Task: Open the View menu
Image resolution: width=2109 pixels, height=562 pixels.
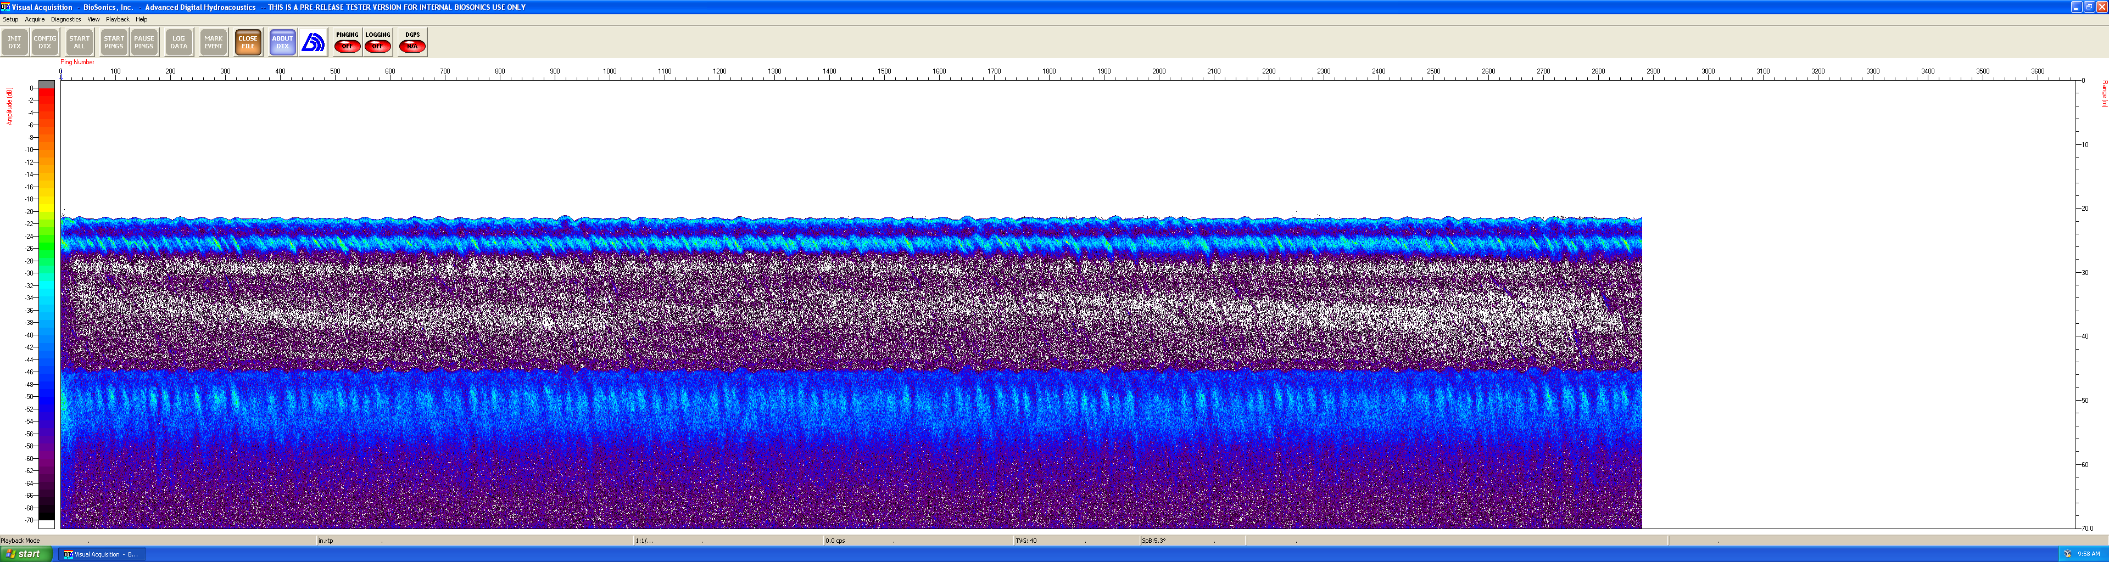Action: (93, 20)
